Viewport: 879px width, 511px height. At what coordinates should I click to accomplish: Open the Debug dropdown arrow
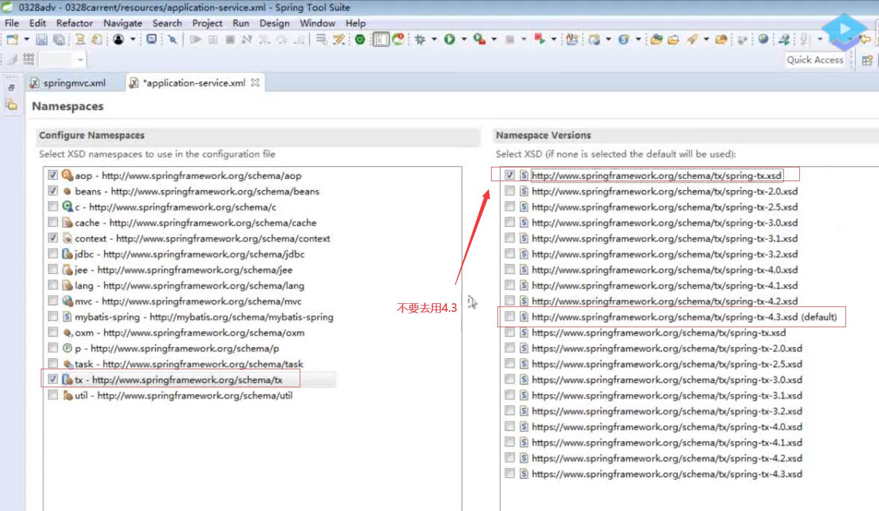[434, 39]
